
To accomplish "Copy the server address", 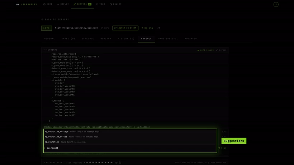I will pos(105,28).
